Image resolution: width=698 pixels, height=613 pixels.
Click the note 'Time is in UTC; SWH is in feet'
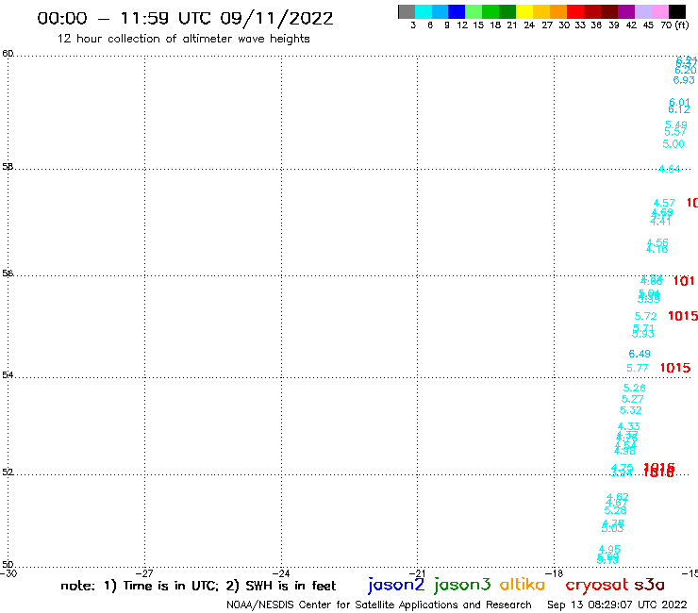pos(198,586)
